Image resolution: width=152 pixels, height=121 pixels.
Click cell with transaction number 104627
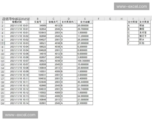(x=37, y=40)
